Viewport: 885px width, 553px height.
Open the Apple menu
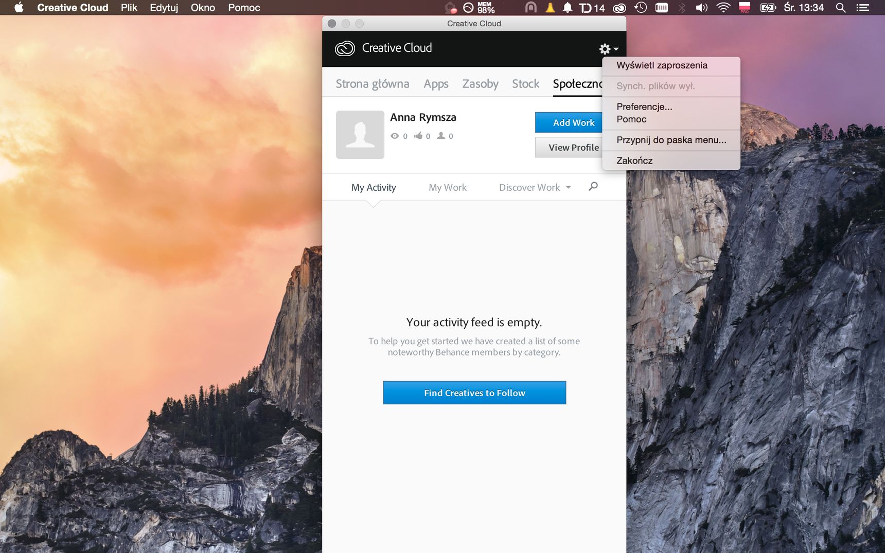point(19,7)
